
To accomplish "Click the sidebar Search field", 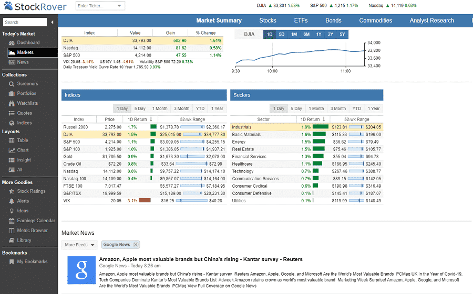I will [x=24, y=22].
